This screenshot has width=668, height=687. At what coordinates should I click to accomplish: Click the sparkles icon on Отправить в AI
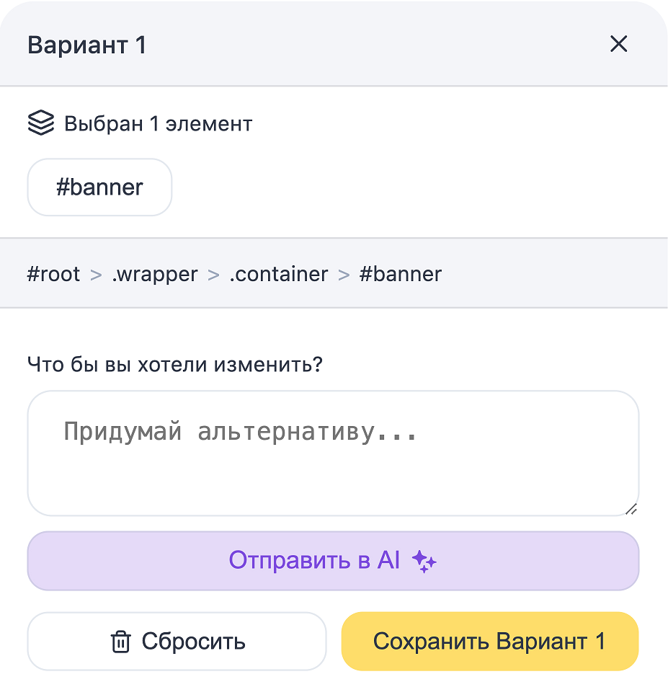click(x=424, y=562)
